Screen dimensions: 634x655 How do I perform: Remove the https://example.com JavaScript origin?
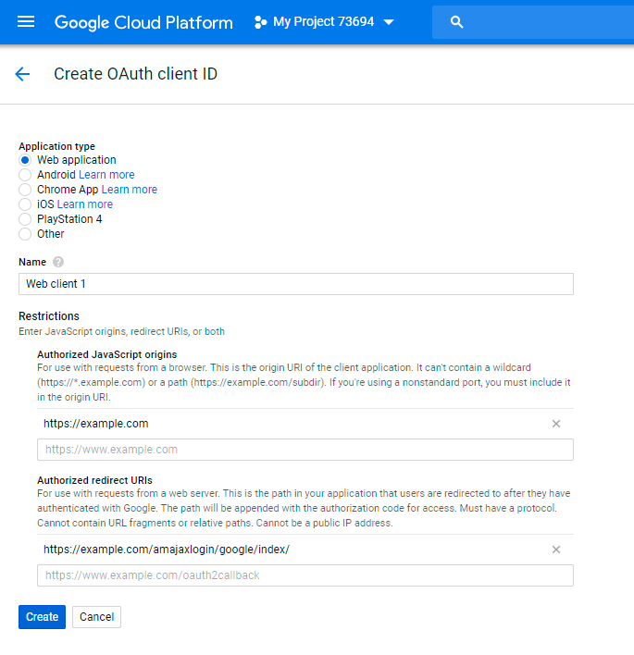coord(556,424)
